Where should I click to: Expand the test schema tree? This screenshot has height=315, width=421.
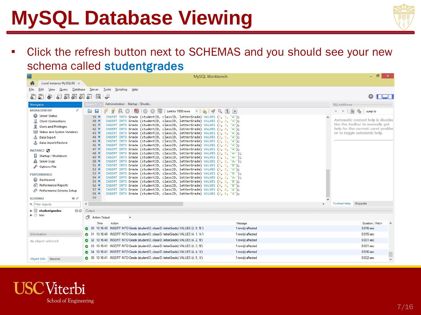(x=31, y=215)
